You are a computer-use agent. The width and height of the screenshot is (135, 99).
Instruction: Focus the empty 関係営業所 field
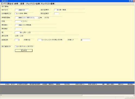tap(56, 14)
